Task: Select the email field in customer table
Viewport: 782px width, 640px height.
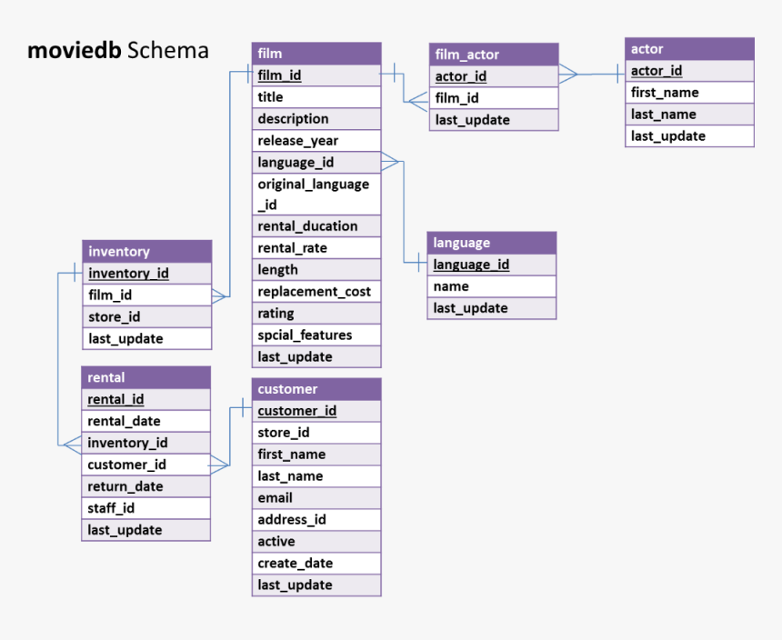Action: (x=316, y=497)
